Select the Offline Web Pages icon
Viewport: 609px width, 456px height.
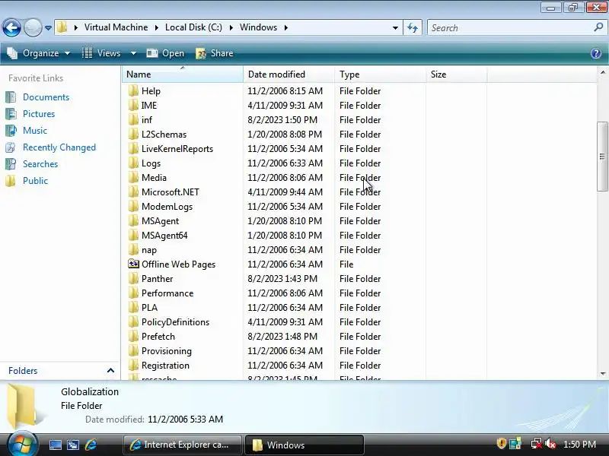coord(133,264)
